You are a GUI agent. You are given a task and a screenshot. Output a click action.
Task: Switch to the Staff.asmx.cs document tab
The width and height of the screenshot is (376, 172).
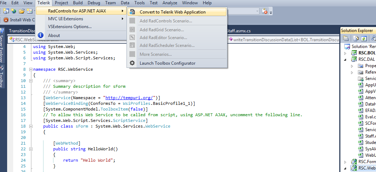pos(238,31)
